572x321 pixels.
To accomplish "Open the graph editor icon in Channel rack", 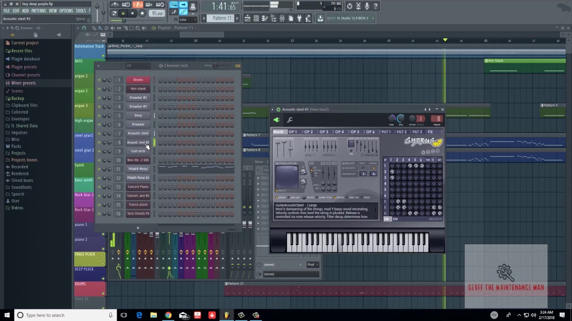I will [238, 66].
